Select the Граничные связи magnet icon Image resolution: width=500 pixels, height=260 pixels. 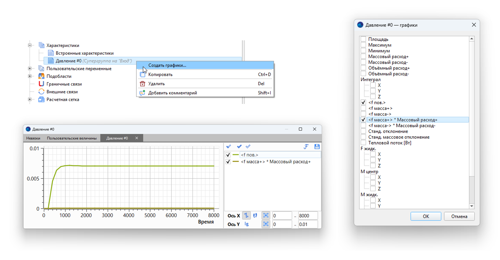tap(41, 84)
